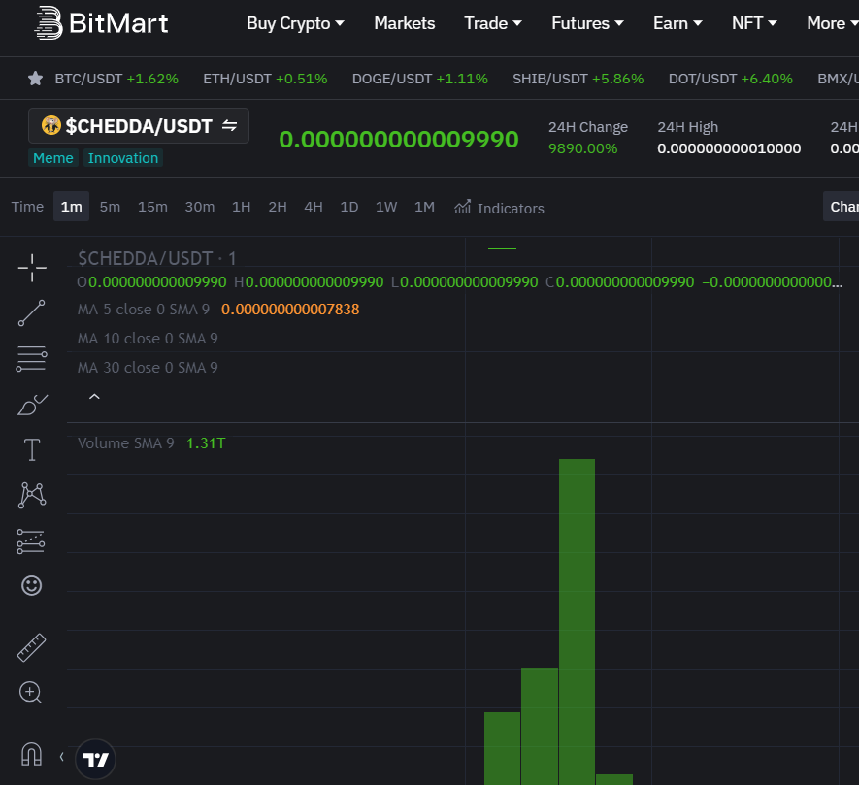Click the $CHEDDA coin logo icon

(50, 125)
